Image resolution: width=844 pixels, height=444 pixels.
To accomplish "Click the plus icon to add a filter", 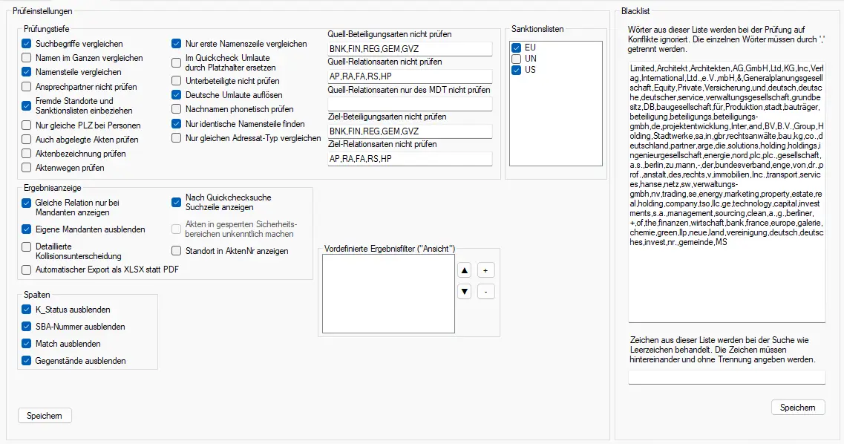I will [x=485, y=270].
